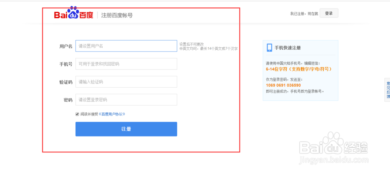Click the 即可注册成功 note text

295,91
